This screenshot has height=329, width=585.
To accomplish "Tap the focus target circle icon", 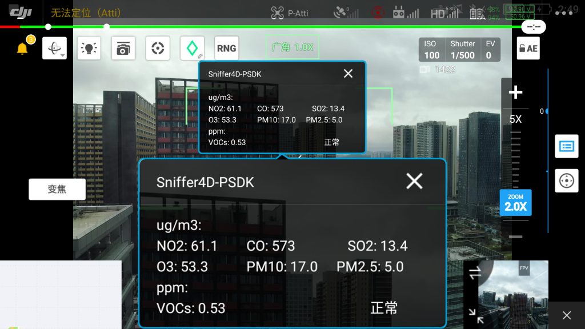I will tap(158, 48).
